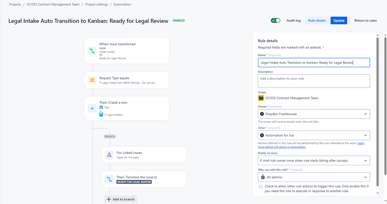This screenshot has height=204, width=387.
Task: Click the Transition the issue action icon
Action: 109,179
